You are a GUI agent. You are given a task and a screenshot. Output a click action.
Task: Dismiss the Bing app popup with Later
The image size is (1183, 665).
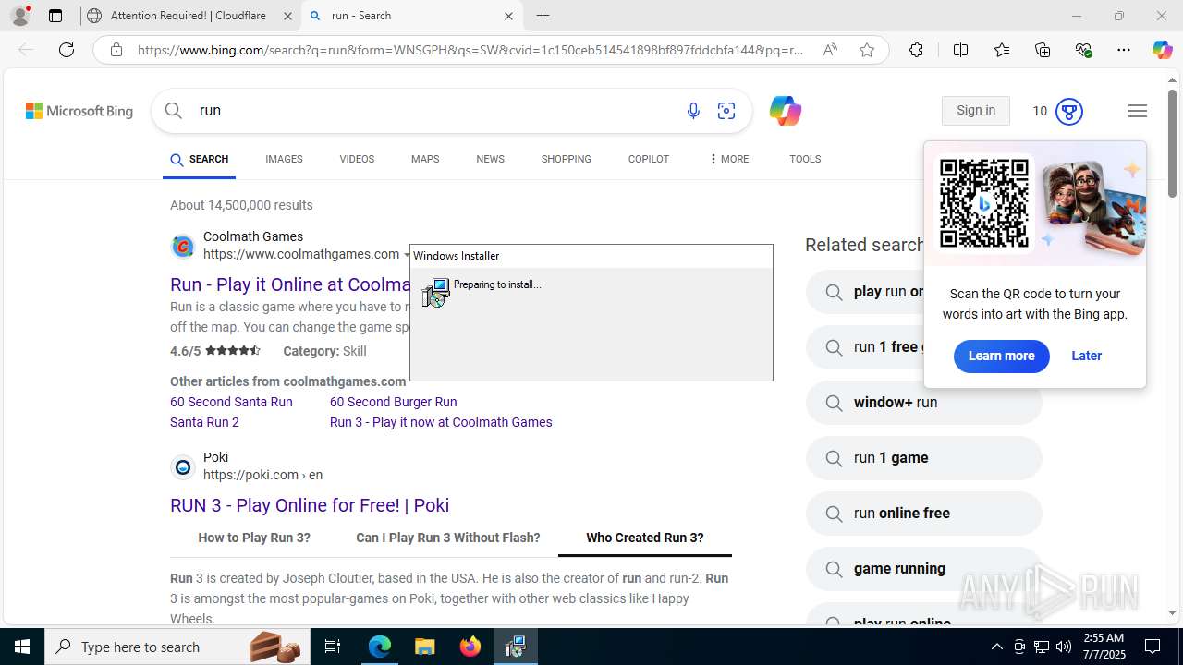pos(1086,356)
